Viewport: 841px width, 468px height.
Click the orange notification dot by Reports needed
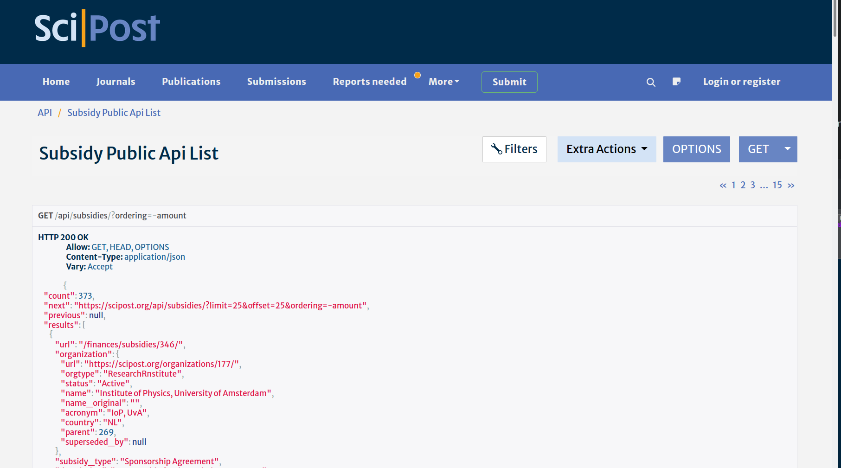[417, 75]
